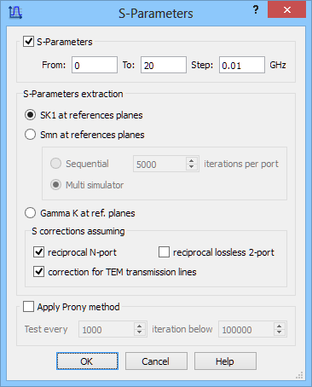
Task: Enable Apply Prony method
Action: 28,307
